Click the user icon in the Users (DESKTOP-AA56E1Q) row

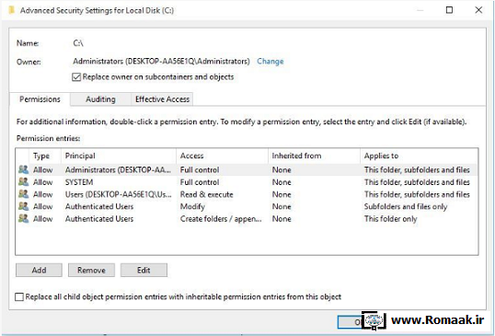[23, 194]
